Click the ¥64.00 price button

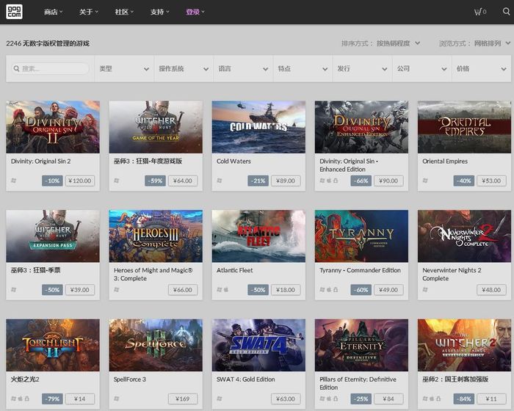[183, 181]
